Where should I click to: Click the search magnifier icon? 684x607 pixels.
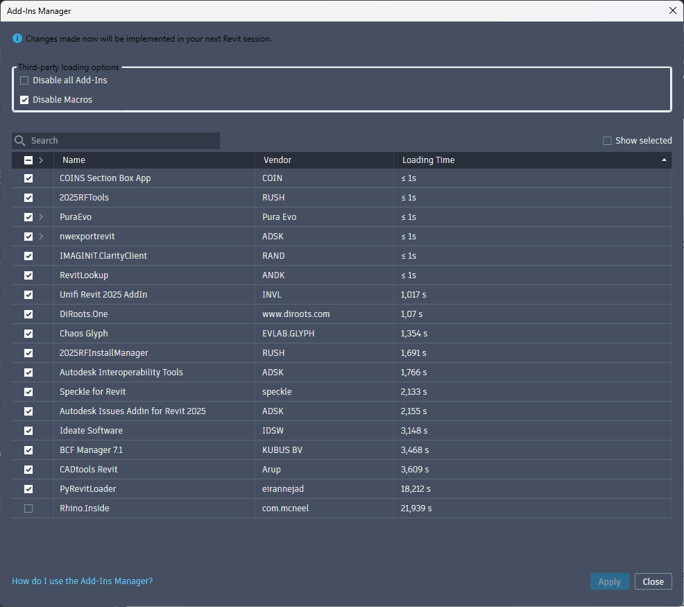pyautogui.click(x=20, y=141)
